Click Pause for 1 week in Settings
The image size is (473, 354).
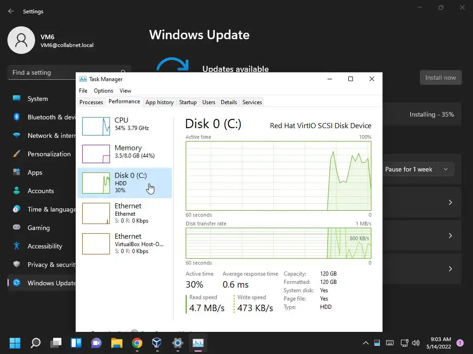pos(408,170)
